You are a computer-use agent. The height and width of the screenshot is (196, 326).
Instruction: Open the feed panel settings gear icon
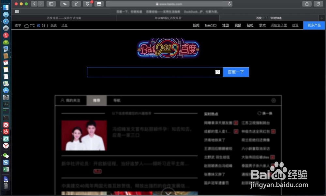(274, 100)
